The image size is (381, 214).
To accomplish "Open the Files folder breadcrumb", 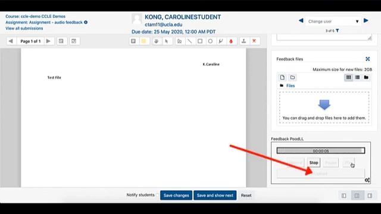I will [291, 86].
